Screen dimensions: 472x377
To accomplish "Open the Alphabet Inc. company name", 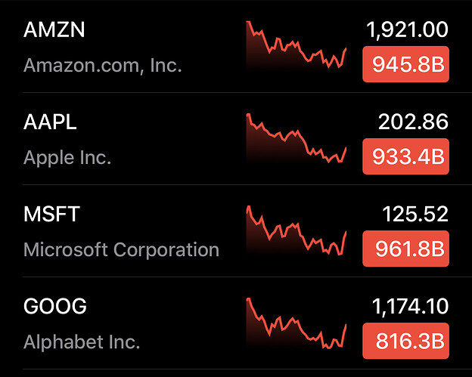I will coord(82,342).
